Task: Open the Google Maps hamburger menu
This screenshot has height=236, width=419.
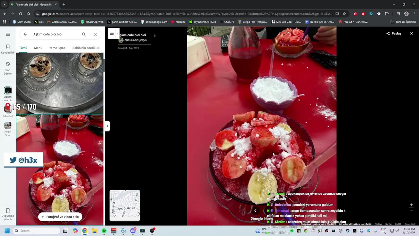Action: [x=8, y=34]
